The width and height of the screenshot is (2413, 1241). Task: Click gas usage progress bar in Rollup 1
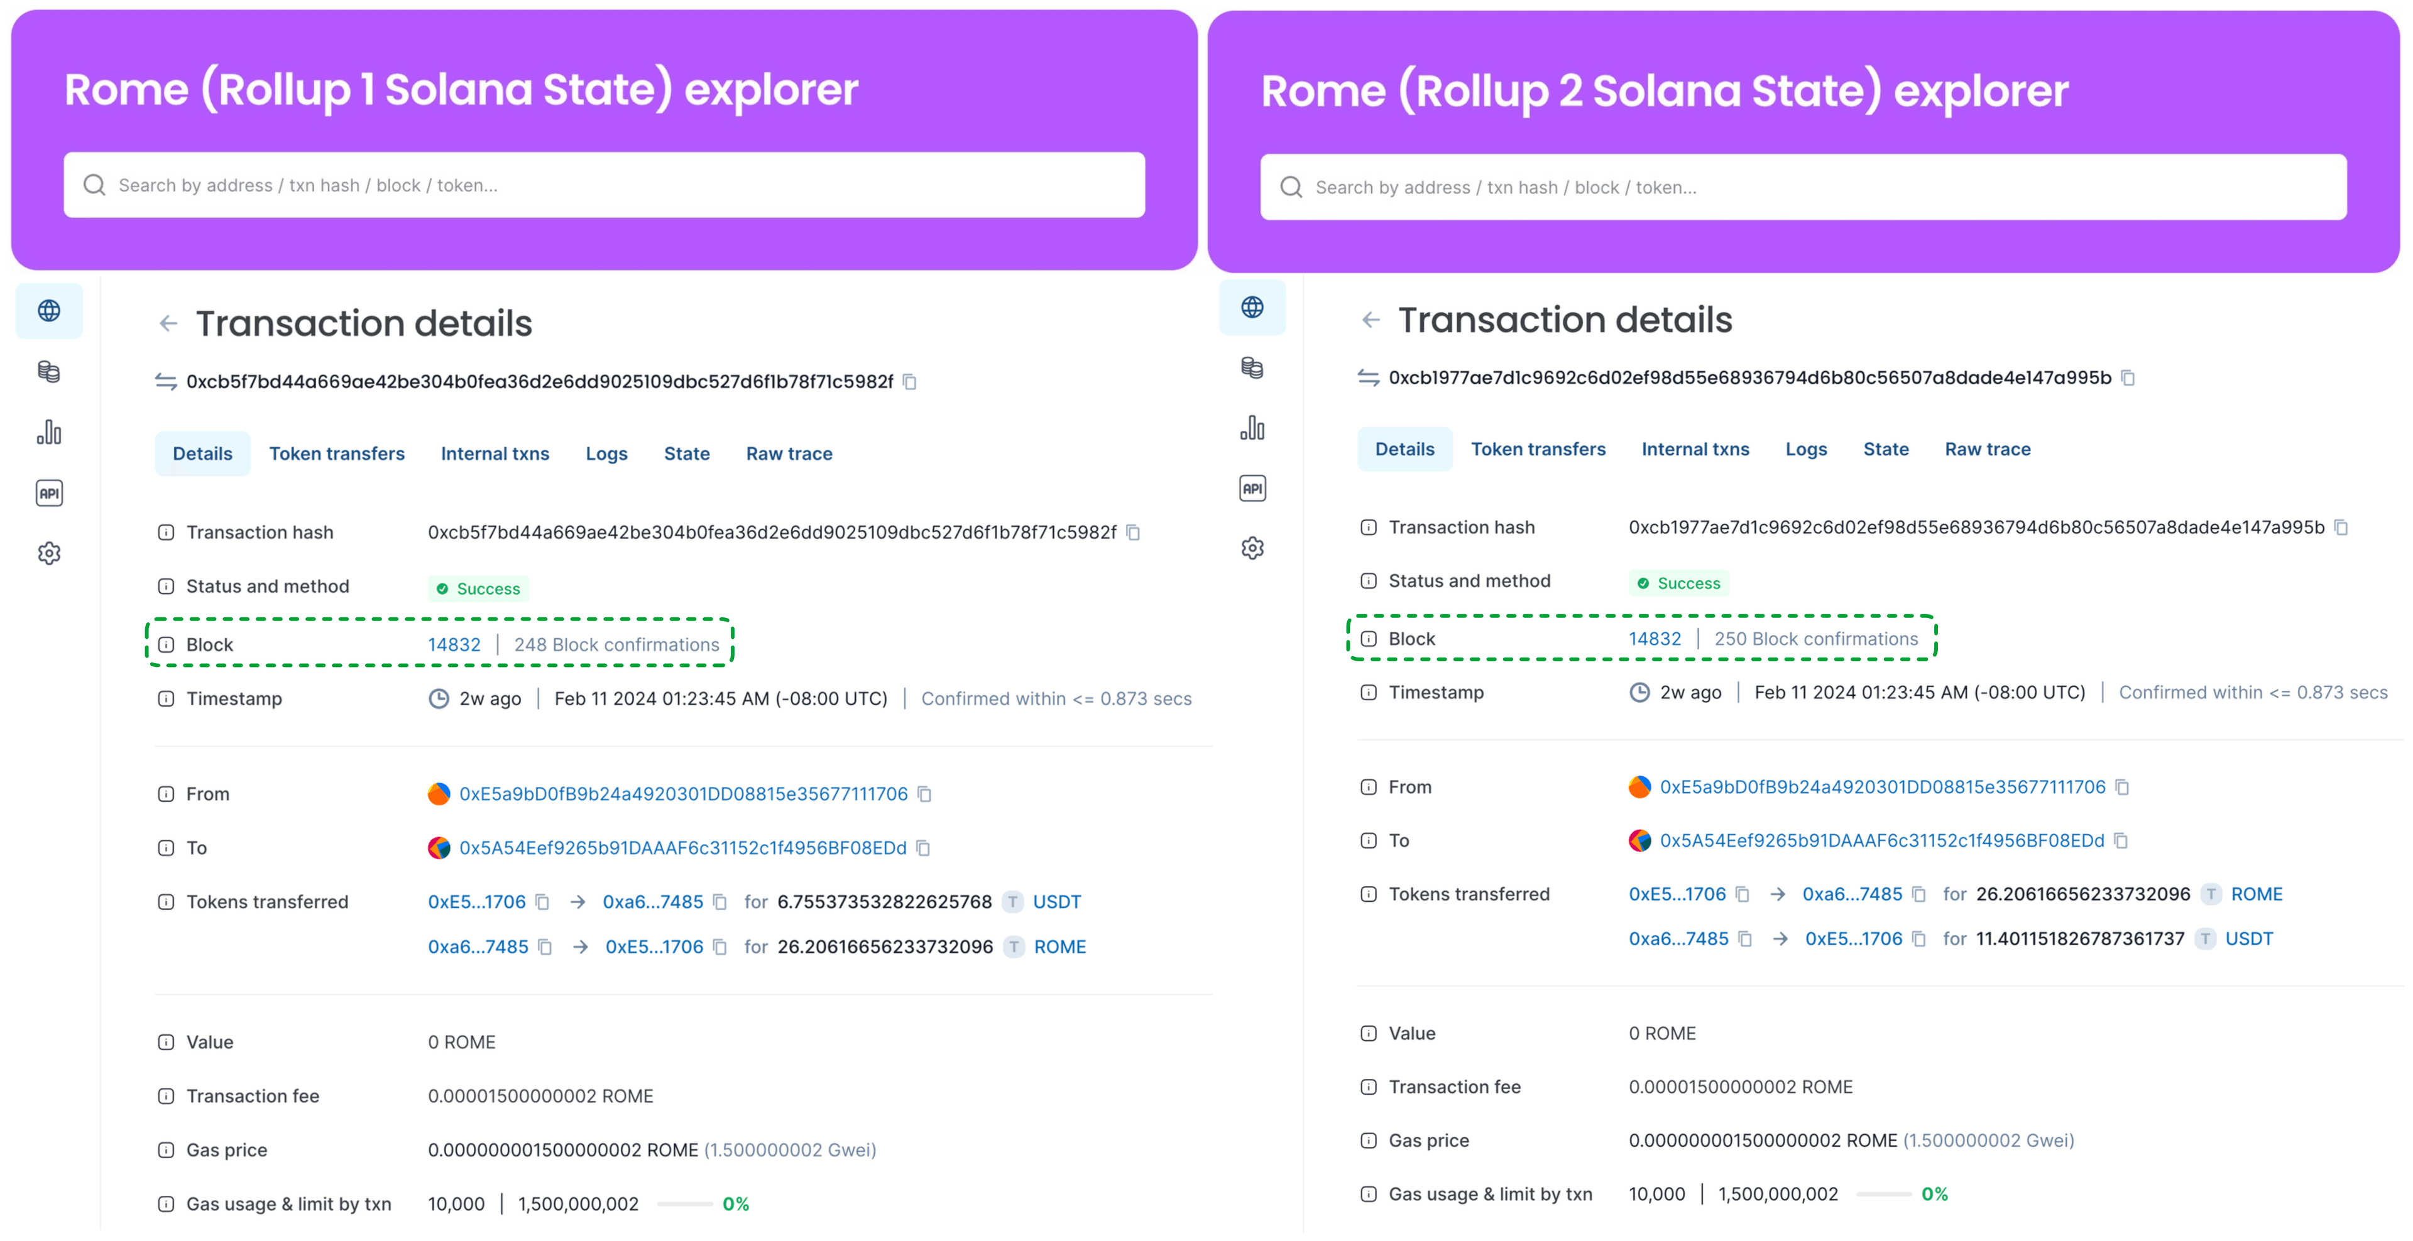(x=685, y=1205)
